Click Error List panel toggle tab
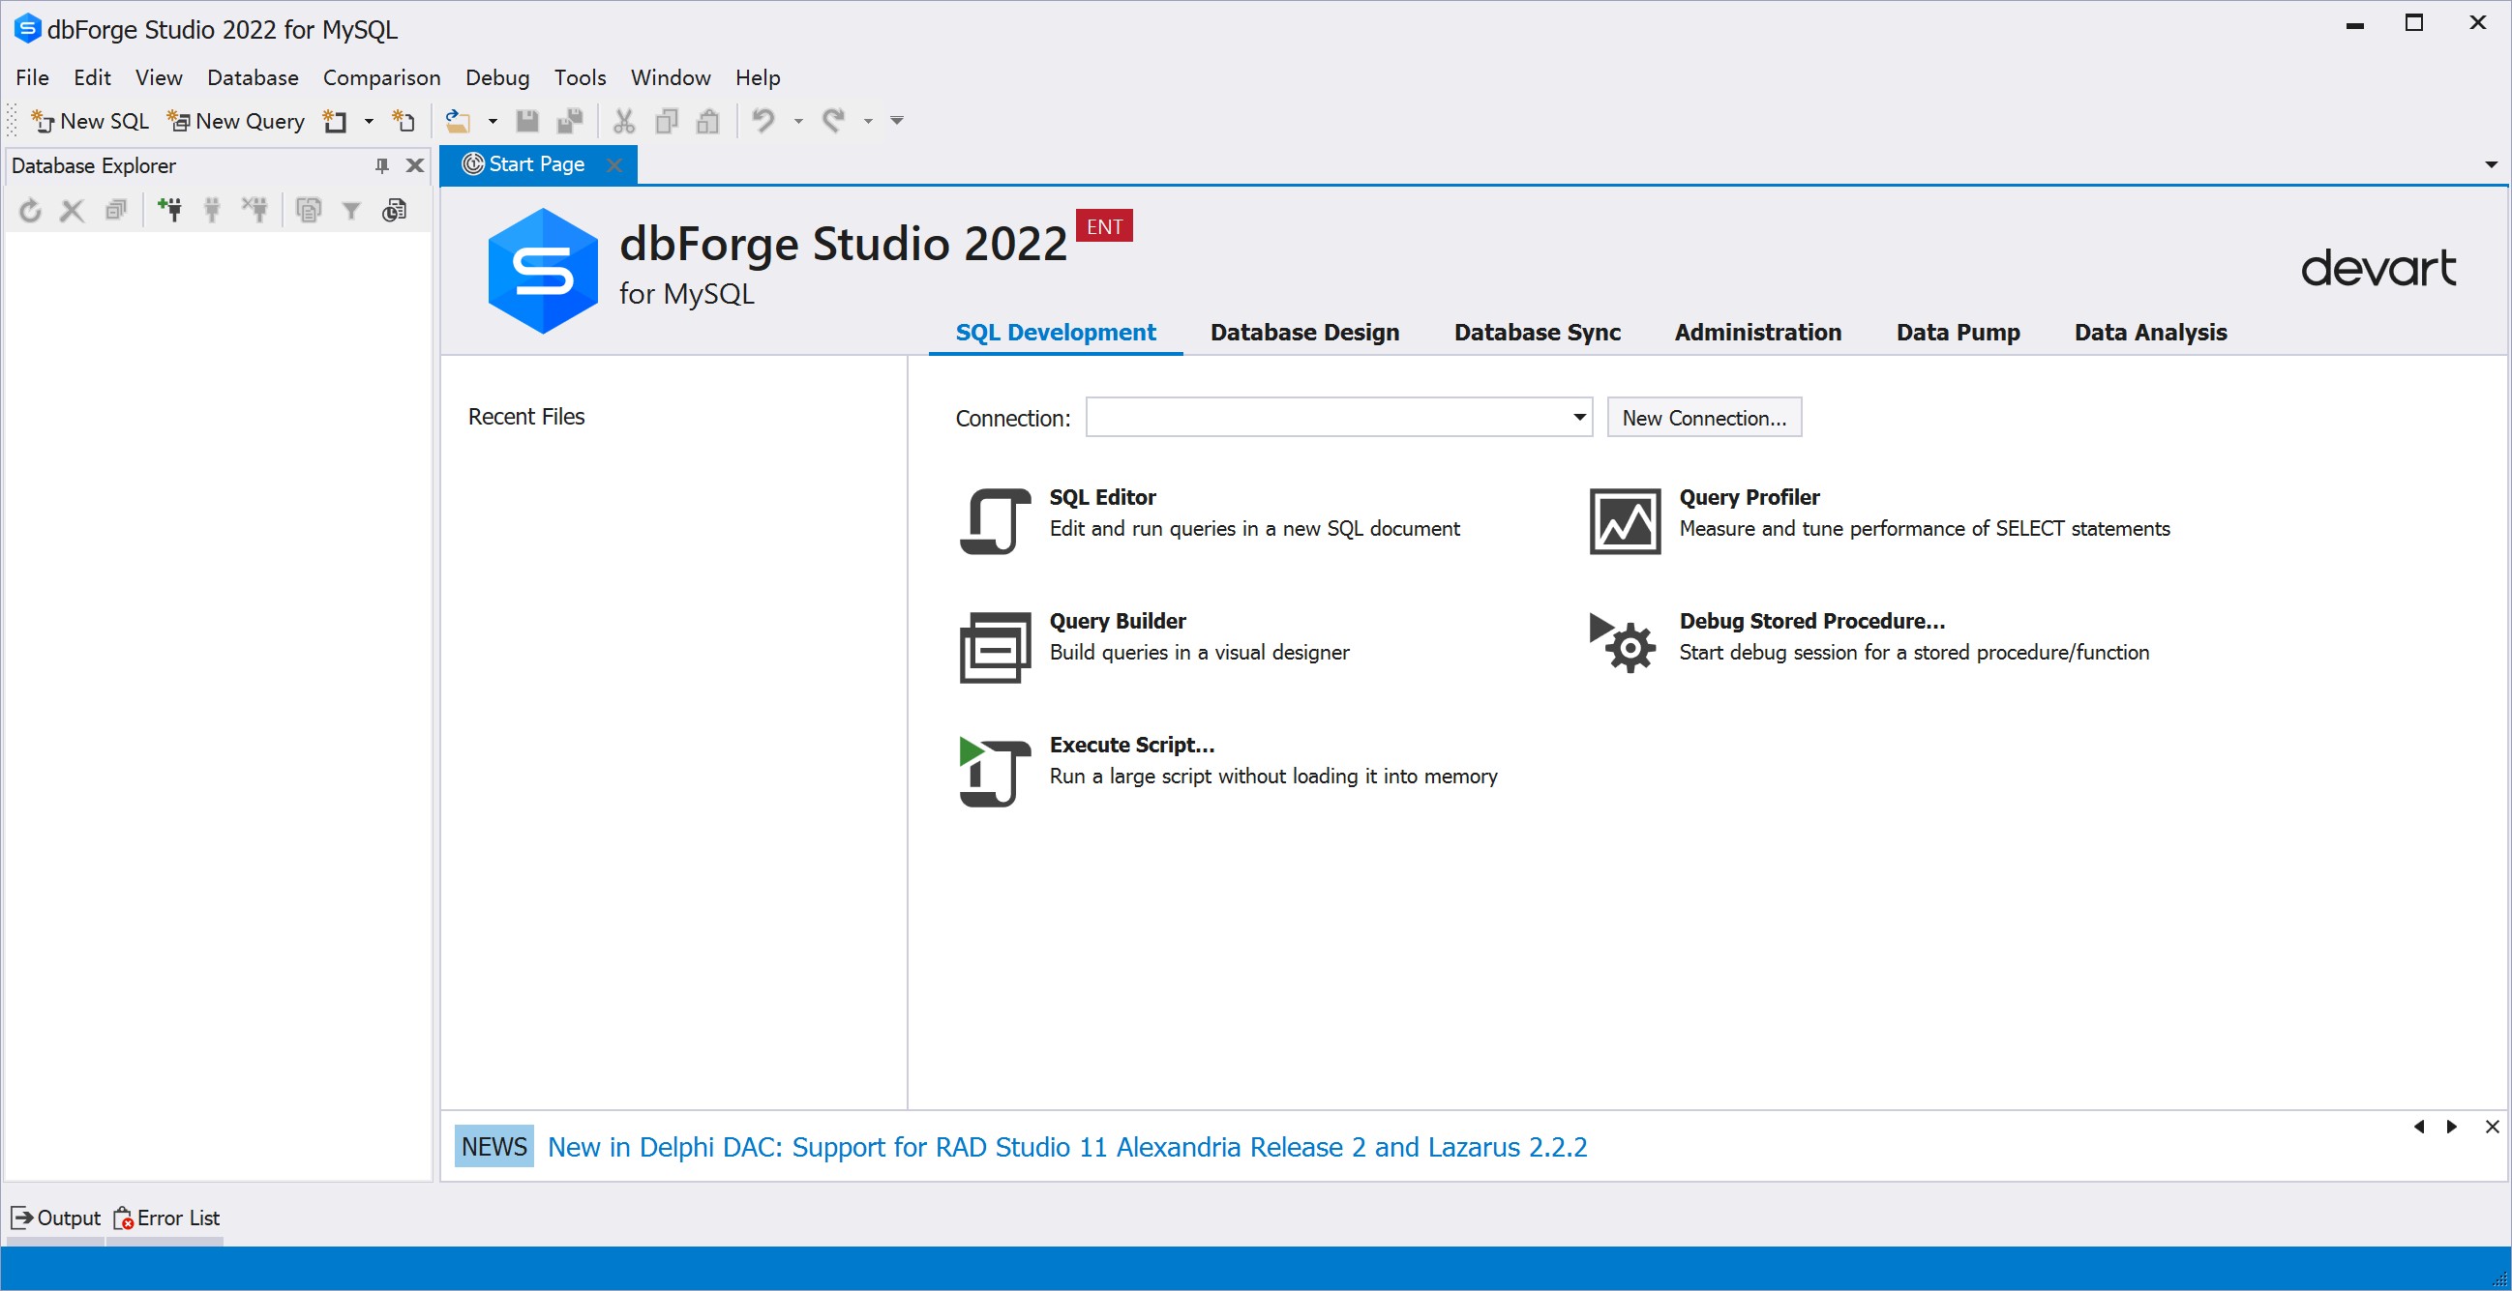2512x1291 pixels. point(164,1218)
